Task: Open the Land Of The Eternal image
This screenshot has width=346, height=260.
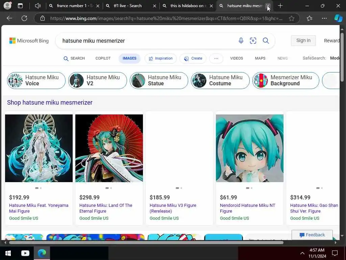Action: [x=109, y=148]
